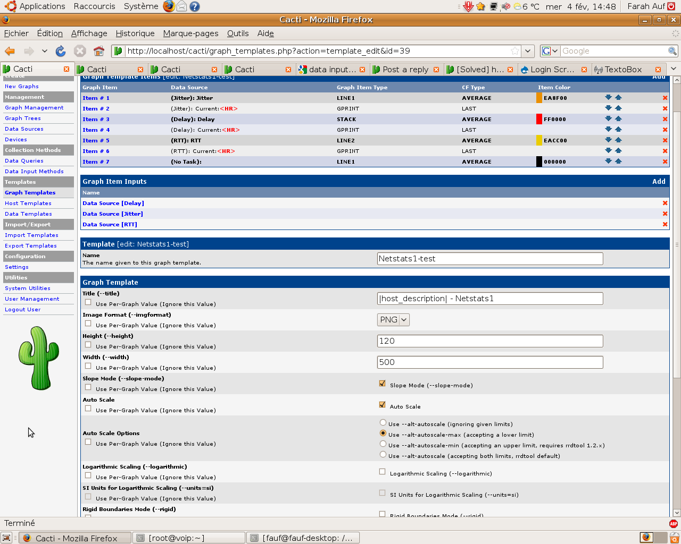Select Use --alt-autoscale ignoring given limits
This screenshot has width=681, height=544.
click(x=383, y=422)
